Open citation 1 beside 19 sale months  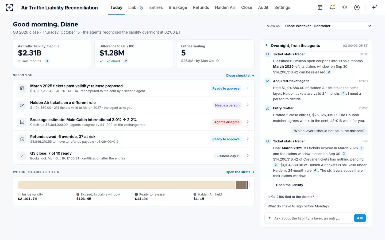pos(47,61)
